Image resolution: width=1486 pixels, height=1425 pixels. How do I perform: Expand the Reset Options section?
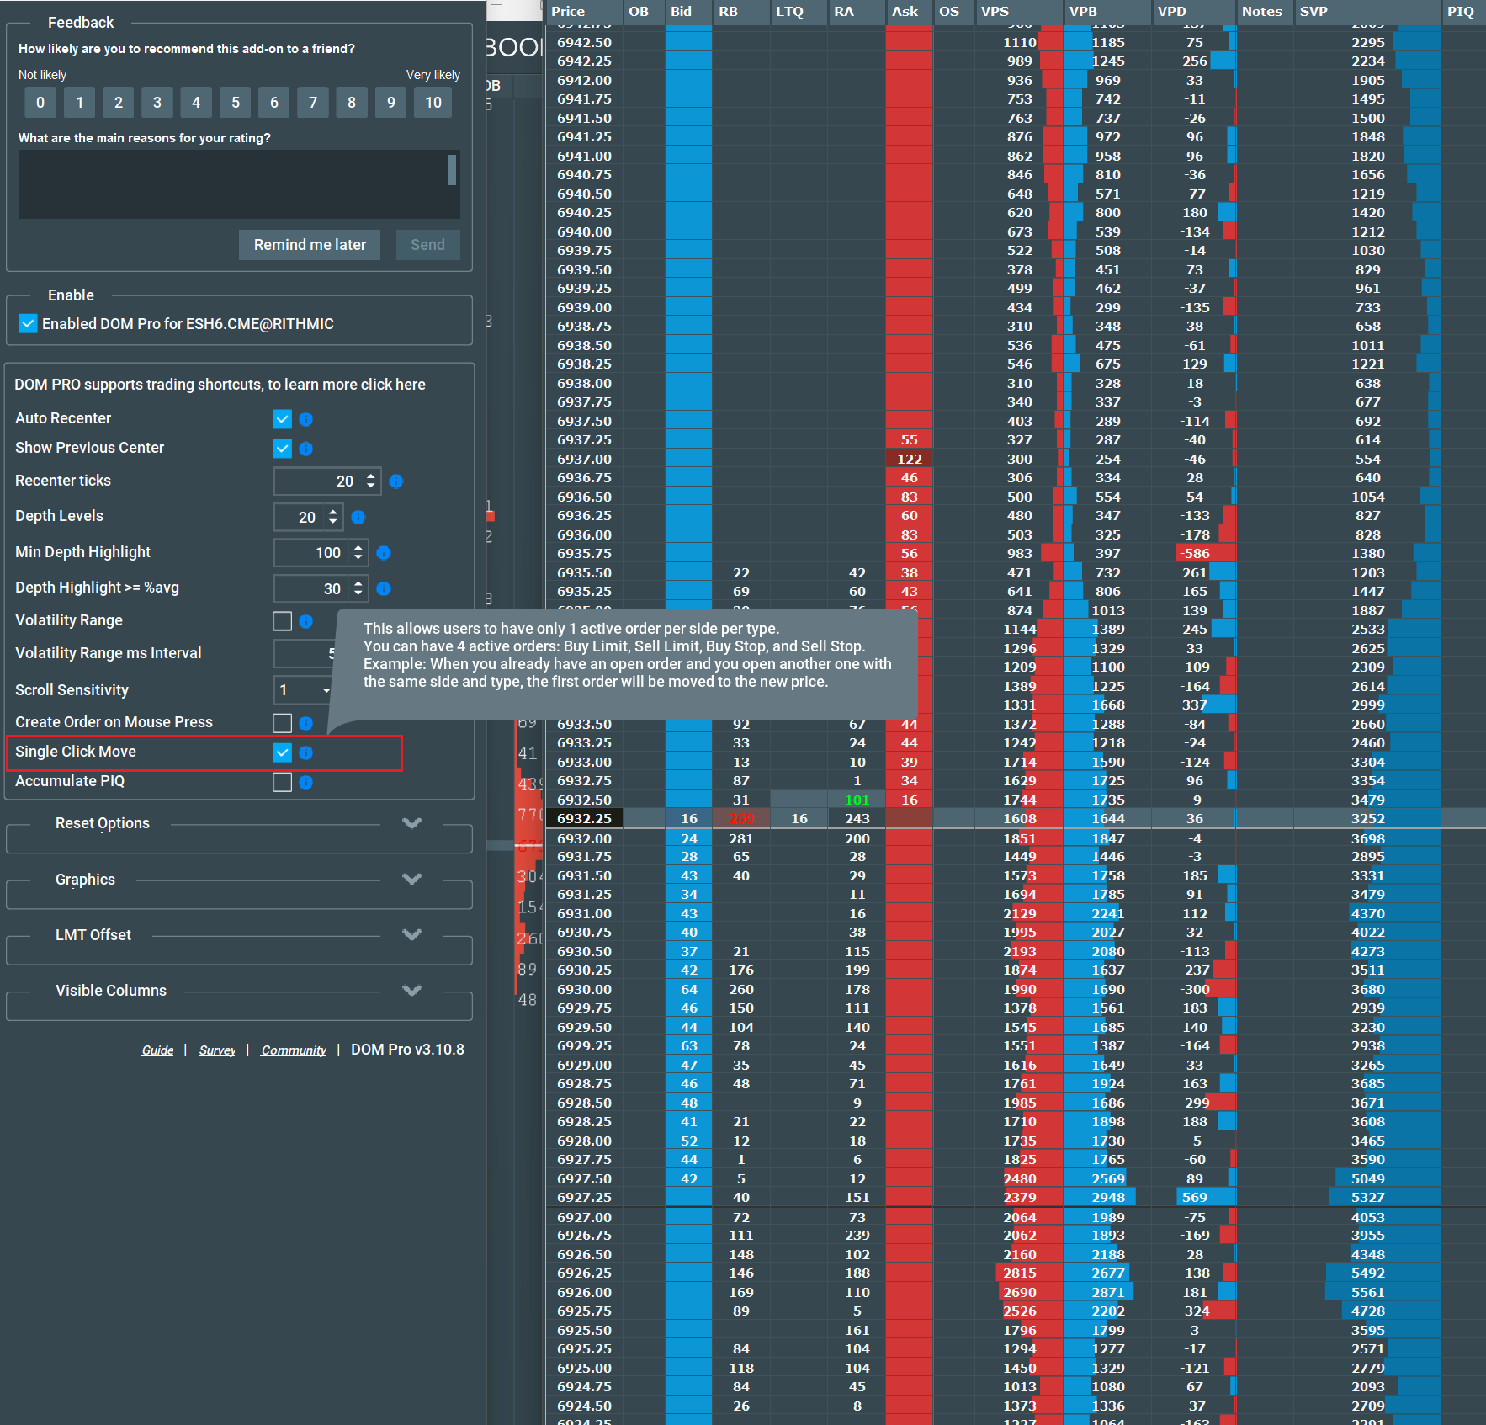(x=411, y=823)
